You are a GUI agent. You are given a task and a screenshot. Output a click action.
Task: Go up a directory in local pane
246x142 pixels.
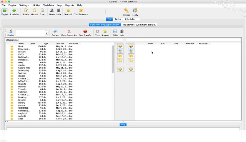coord(120,46)
